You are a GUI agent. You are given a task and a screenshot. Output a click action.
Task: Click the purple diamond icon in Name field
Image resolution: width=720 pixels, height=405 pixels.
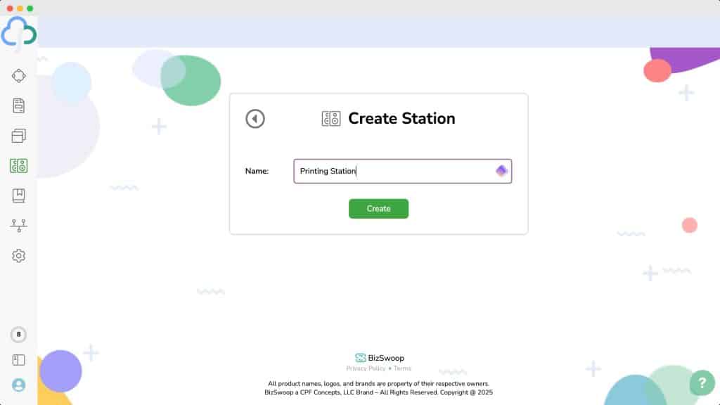501,171
